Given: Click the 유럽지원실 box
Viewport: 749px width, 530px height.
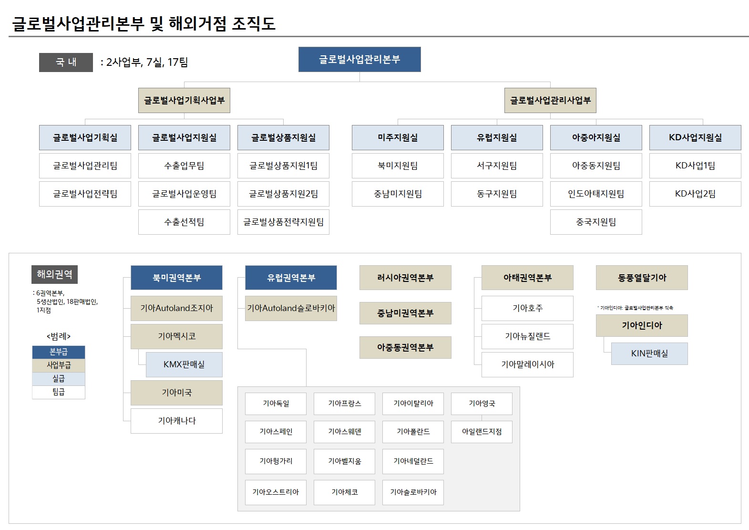Looking at the screenshot, I should tap(497, 137).
